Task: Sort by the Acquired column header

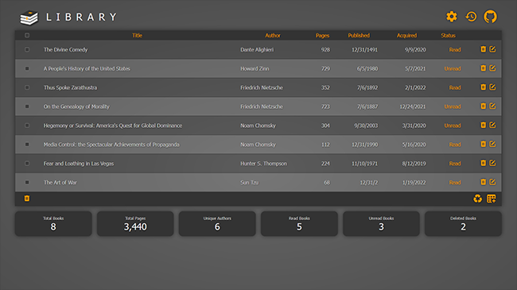Action: coord(406,35)
